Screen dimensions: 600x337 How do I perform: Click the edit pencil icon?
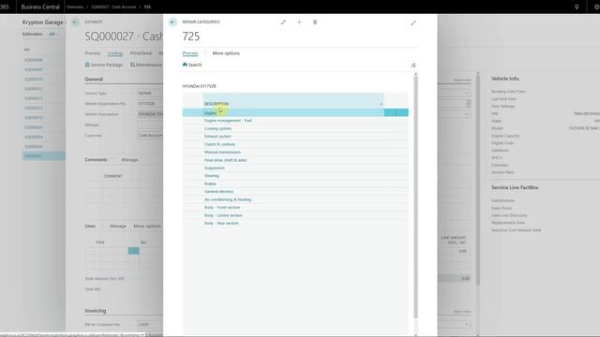click(283, 22)
